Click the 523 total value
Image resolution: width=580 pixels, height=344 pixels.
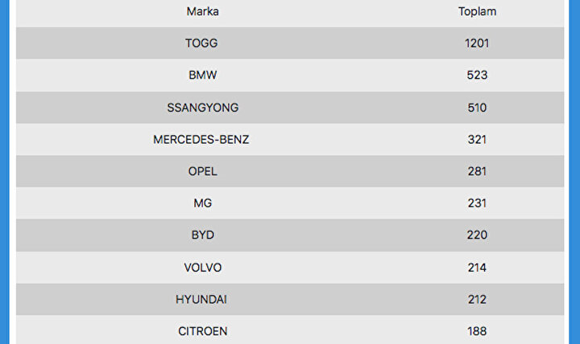477,76
